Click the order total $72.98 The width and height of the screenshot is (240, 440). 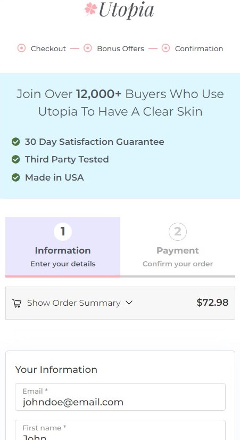tap(212, 303)
